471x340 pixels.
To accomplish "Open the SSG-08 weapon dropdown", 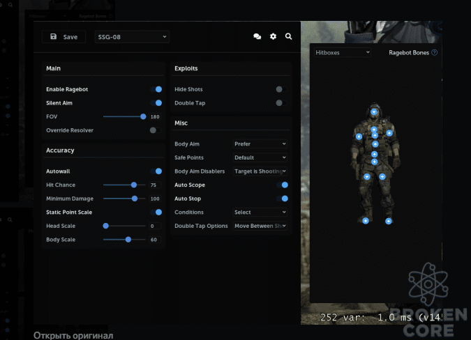I will tap(132, 37).
